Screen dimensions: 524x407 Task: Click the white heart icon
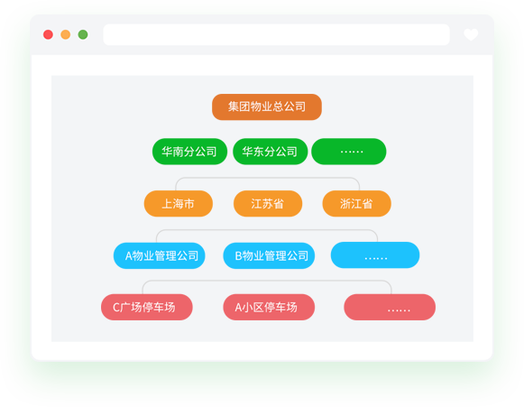tap(471, 35)
